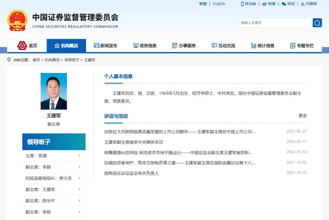
Task: Expand arrow for 副主席：李明 row
Action: tap(80, 212)
